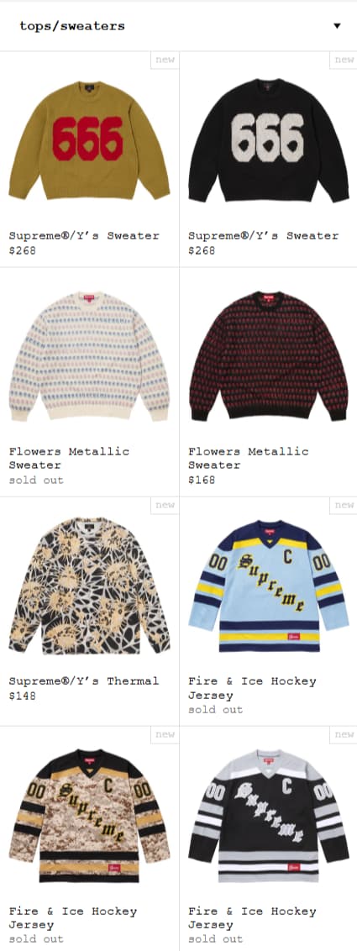Screen dimensions: 357x951
Task: Open the sold out Flowers Metallic Sweater link
Action: tap(69, 458)
